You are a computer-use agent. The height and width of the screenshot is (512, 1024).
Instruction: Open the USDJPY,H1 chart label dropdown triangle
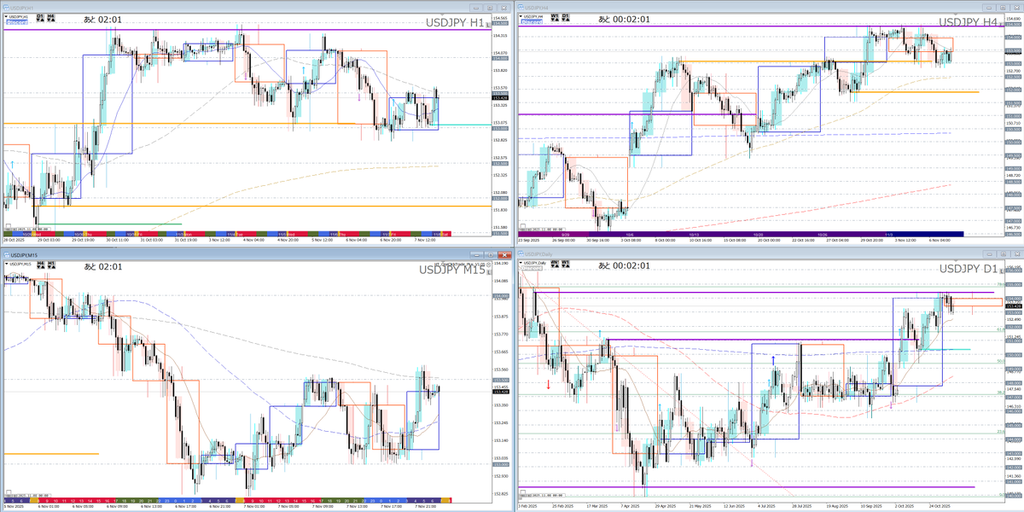point(6,16)
